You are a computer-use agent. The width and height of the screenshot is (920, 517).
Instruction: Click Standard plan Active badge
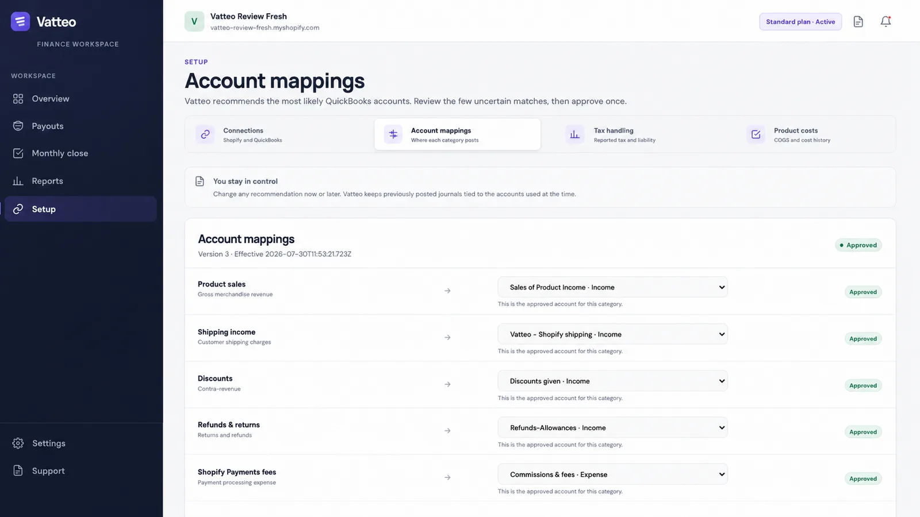tap(800, 22)
